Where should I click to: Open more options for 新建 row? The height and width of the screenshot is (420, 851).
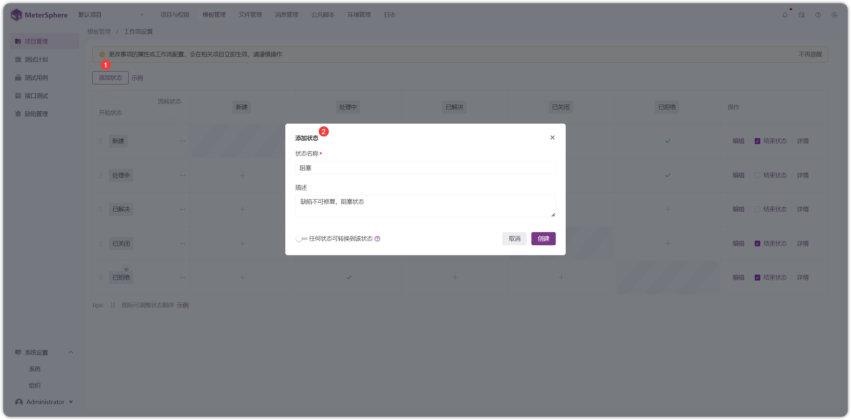182,141
